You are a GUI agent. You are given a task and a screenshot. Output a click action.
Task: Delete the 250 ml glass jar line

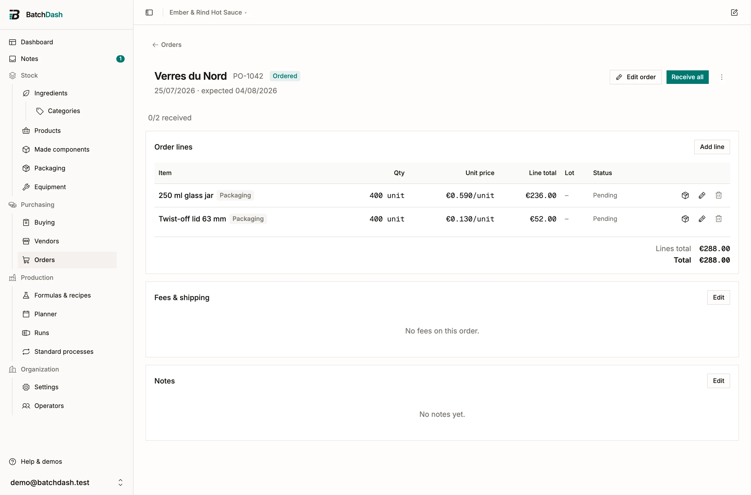pos(719,195)
